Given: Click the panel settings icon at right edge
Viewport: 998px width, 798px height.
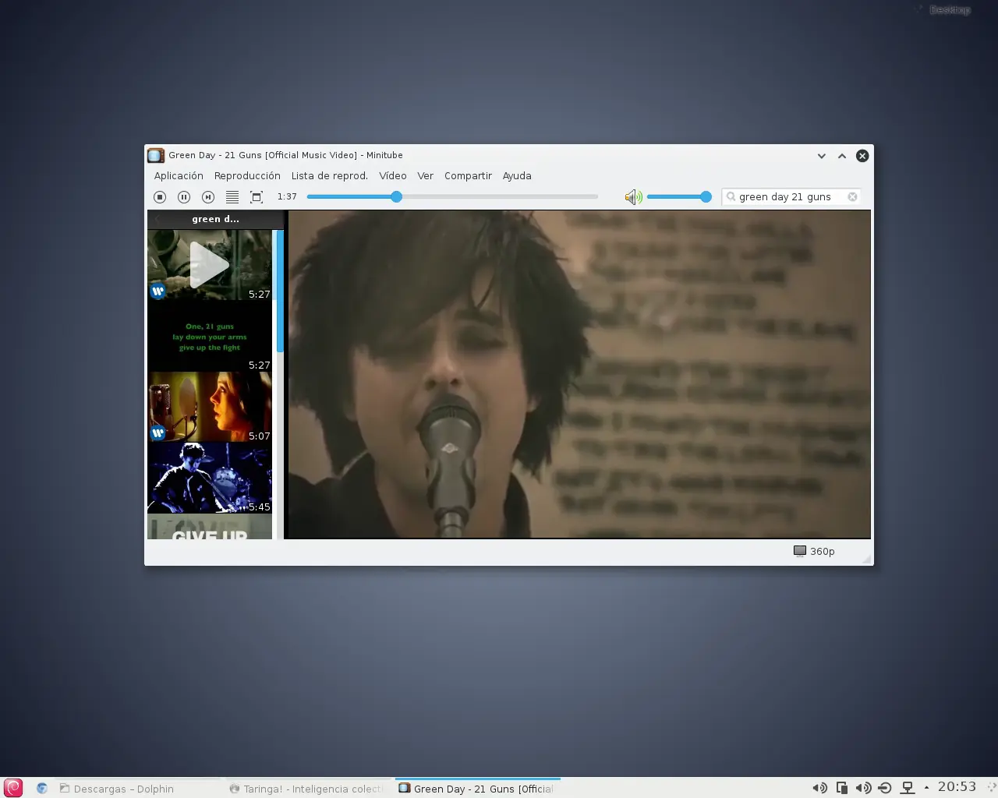Looking at the screenshot, I should [991, 787].
